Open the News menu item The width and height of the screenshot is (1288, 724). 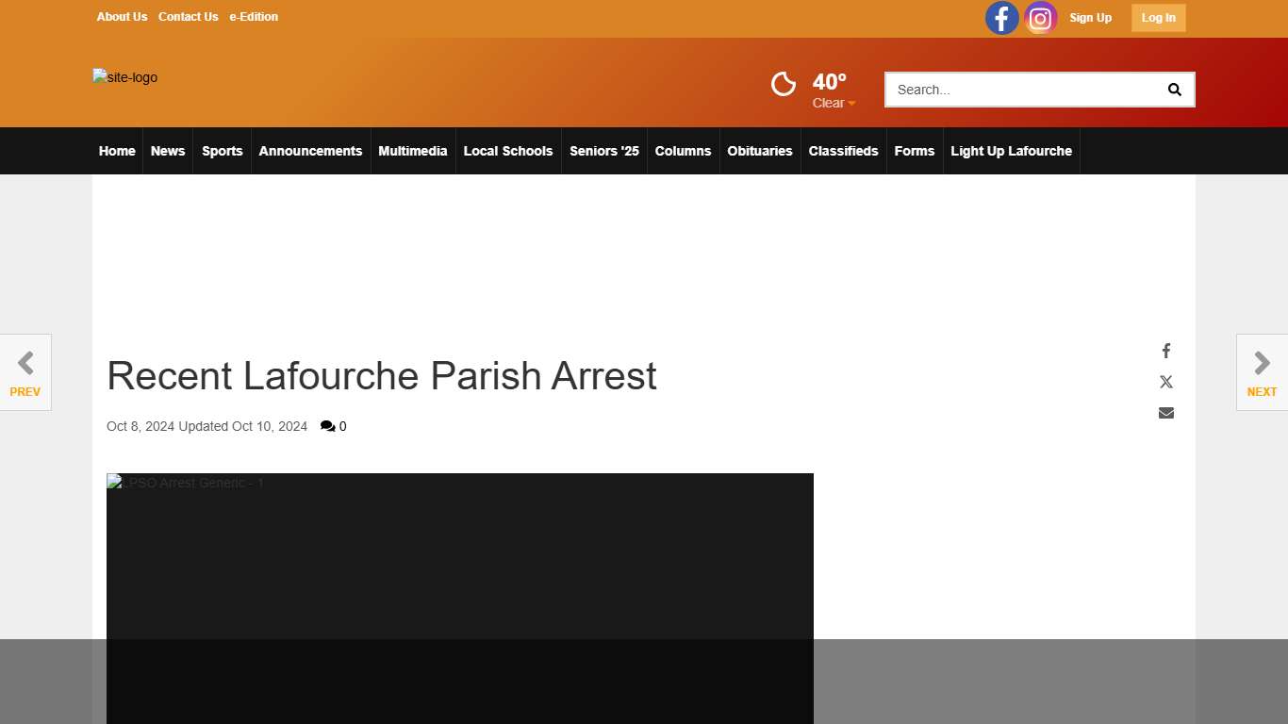coord(168,151)
